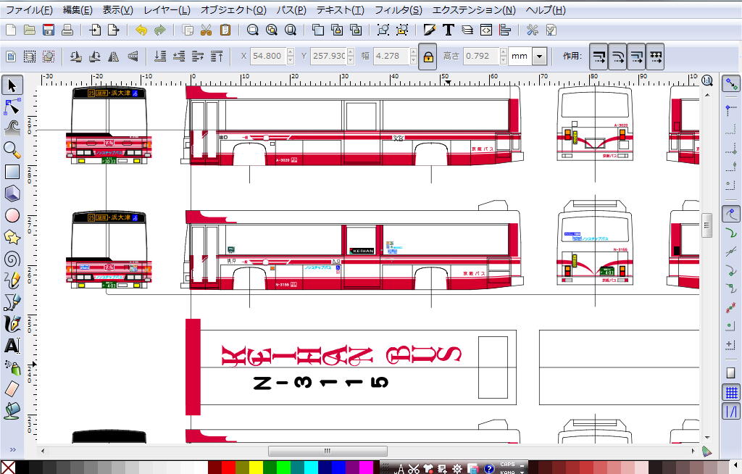Image resolution: width=742 pixels, height=474 pixels.
Task: Click the Redo arrow icon
Action: [160, 30]
